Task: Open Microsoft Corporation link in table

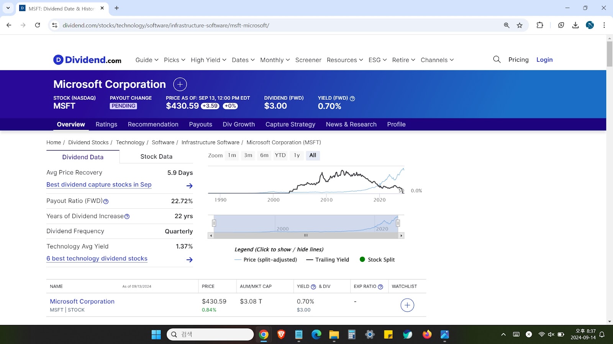Action: [82, 302]
